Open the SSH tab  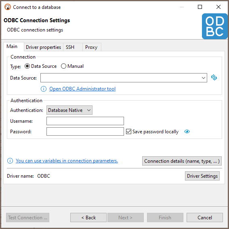pos(70,47)
